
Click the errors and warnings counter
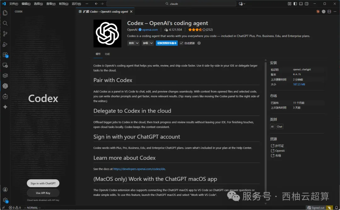point(15,207)
